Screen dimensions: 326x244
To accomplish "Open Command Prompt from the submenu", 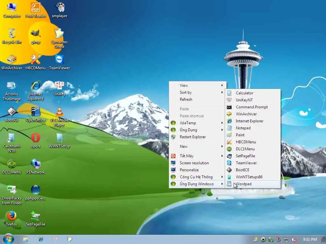I will (253, 107).
